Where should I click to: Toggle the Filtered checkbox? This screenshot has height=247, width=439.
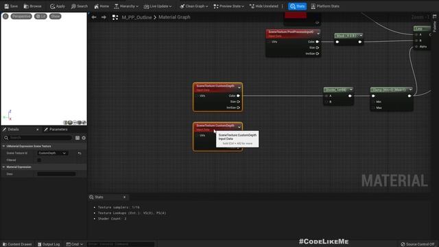[39, 160]
